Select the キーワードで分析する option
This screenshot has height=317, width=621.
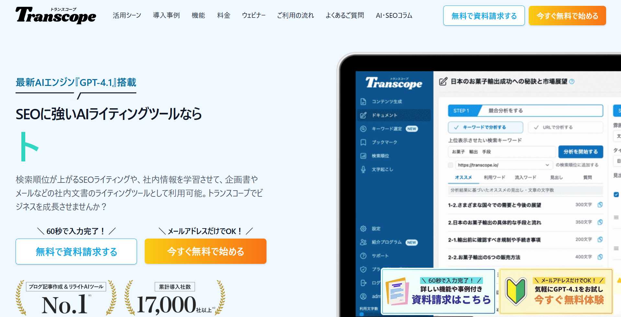pos(485,127)
